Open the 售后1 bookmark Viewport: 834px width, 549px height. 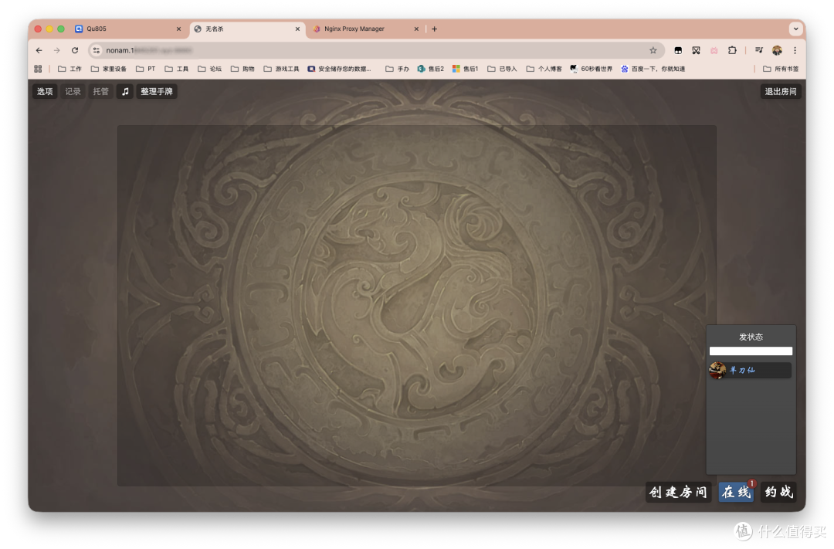pos(466,69)
